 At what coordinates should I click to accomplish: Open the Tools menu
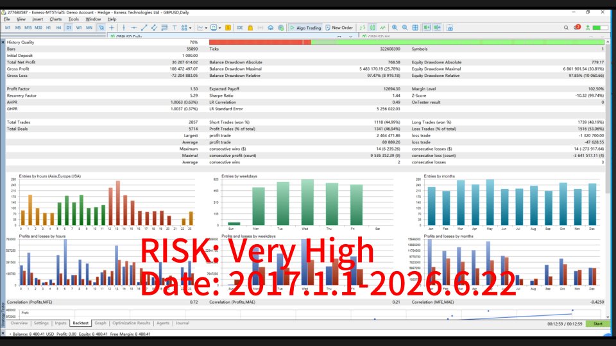pyautogui.click(x=73, y=19)
